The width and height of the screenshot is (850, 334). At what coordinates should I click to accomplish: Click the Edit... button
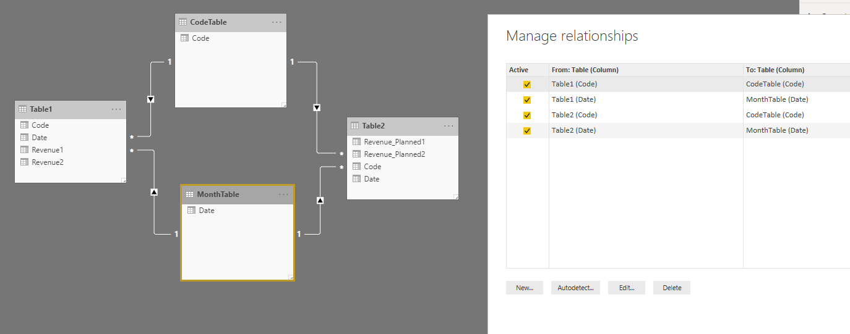click(627, 288)
